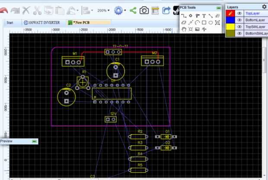
Task: Click the PCB Tools panel title
Action: tap(188, 8)
